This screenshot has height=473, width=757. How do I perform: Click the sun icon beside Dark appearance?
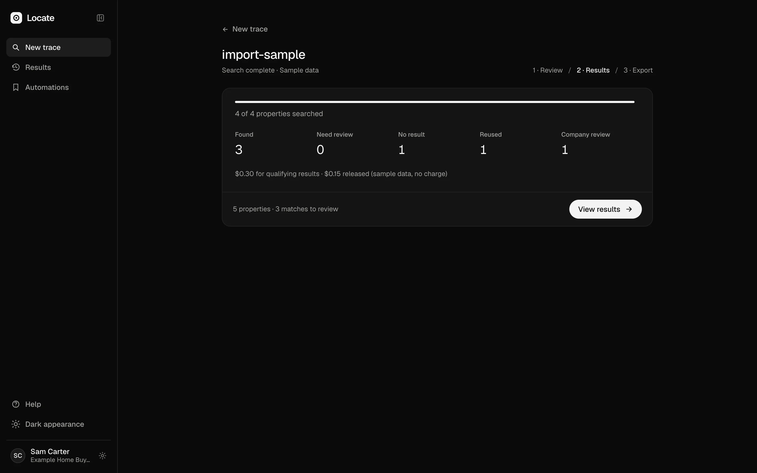pos(16,424)
